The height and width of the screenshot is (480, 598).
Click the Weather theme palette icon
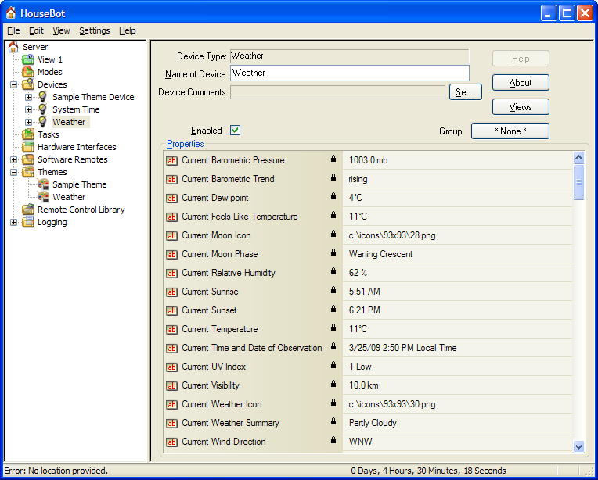43,197
